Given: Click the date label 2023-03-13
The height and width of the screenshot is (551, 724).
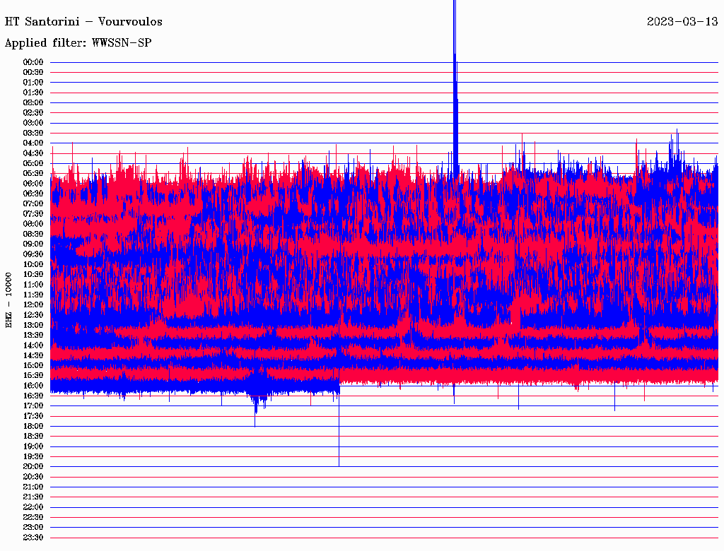Looking at the screenshot, I should (682, 21).
